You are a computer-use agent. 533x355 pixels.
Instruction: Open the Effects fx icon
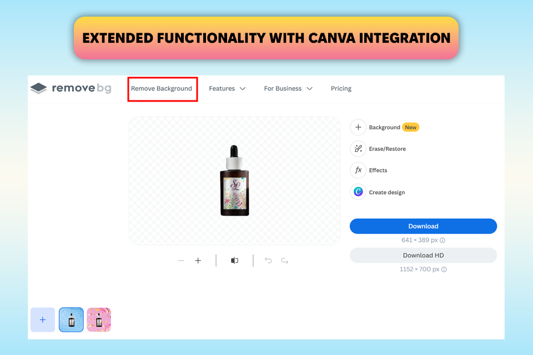point(358,170)
